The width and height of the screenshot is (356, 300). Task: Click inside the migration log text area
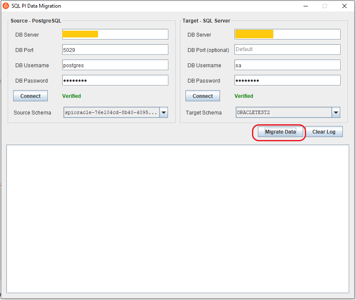(x=178, y=219)
